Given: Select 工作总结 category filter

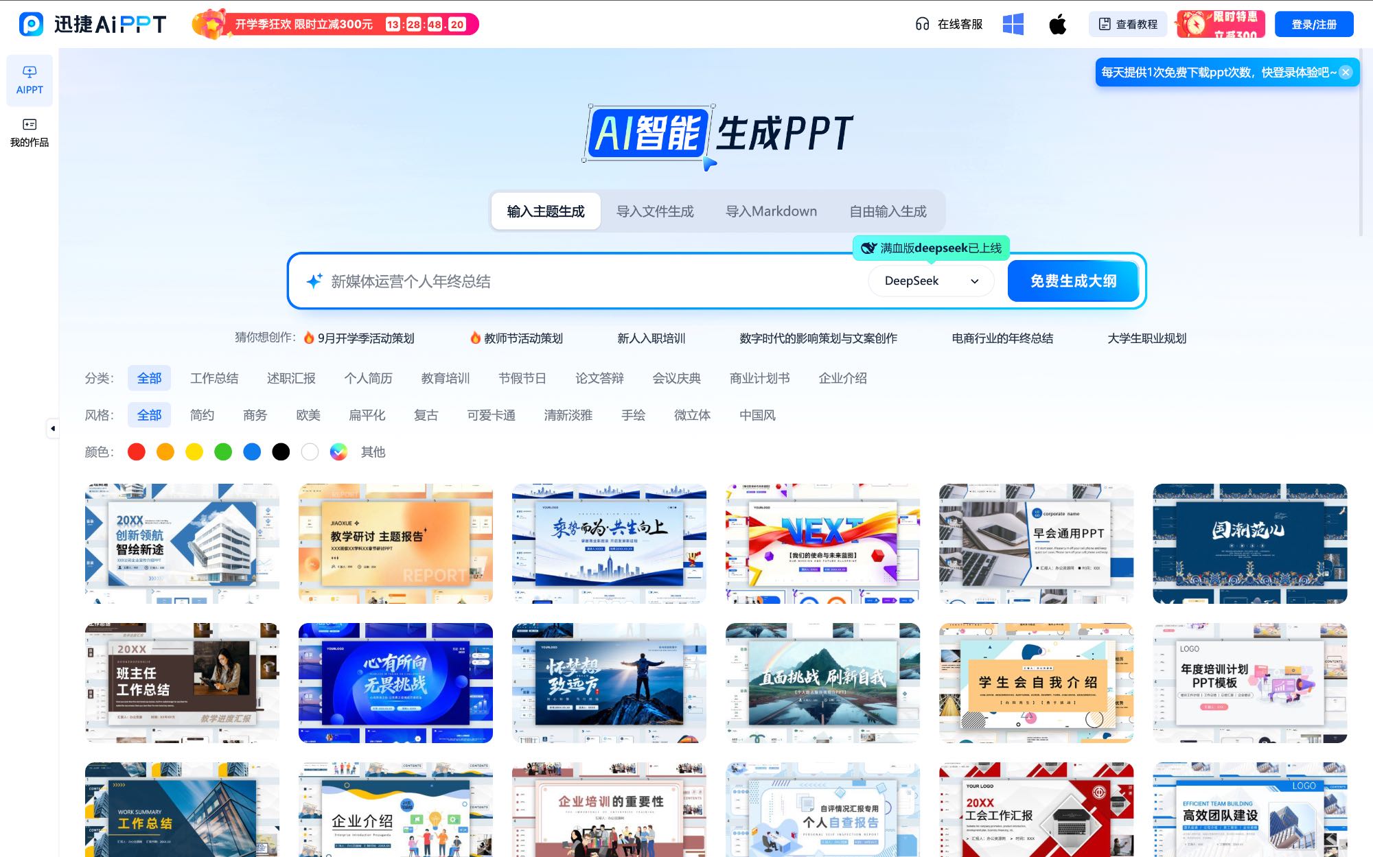Looking at the screenshot, I should coord(214,378).
